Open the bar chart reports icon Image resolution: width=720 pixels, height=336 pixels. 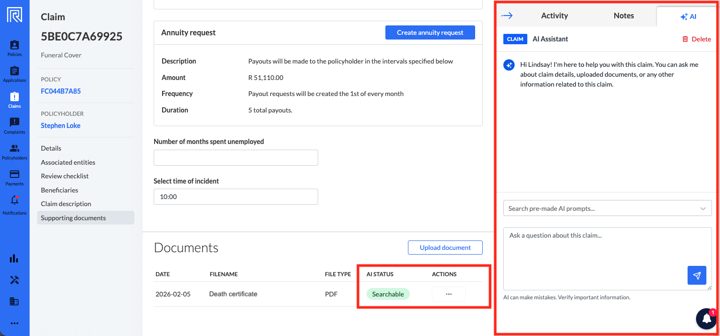point(15,258)
